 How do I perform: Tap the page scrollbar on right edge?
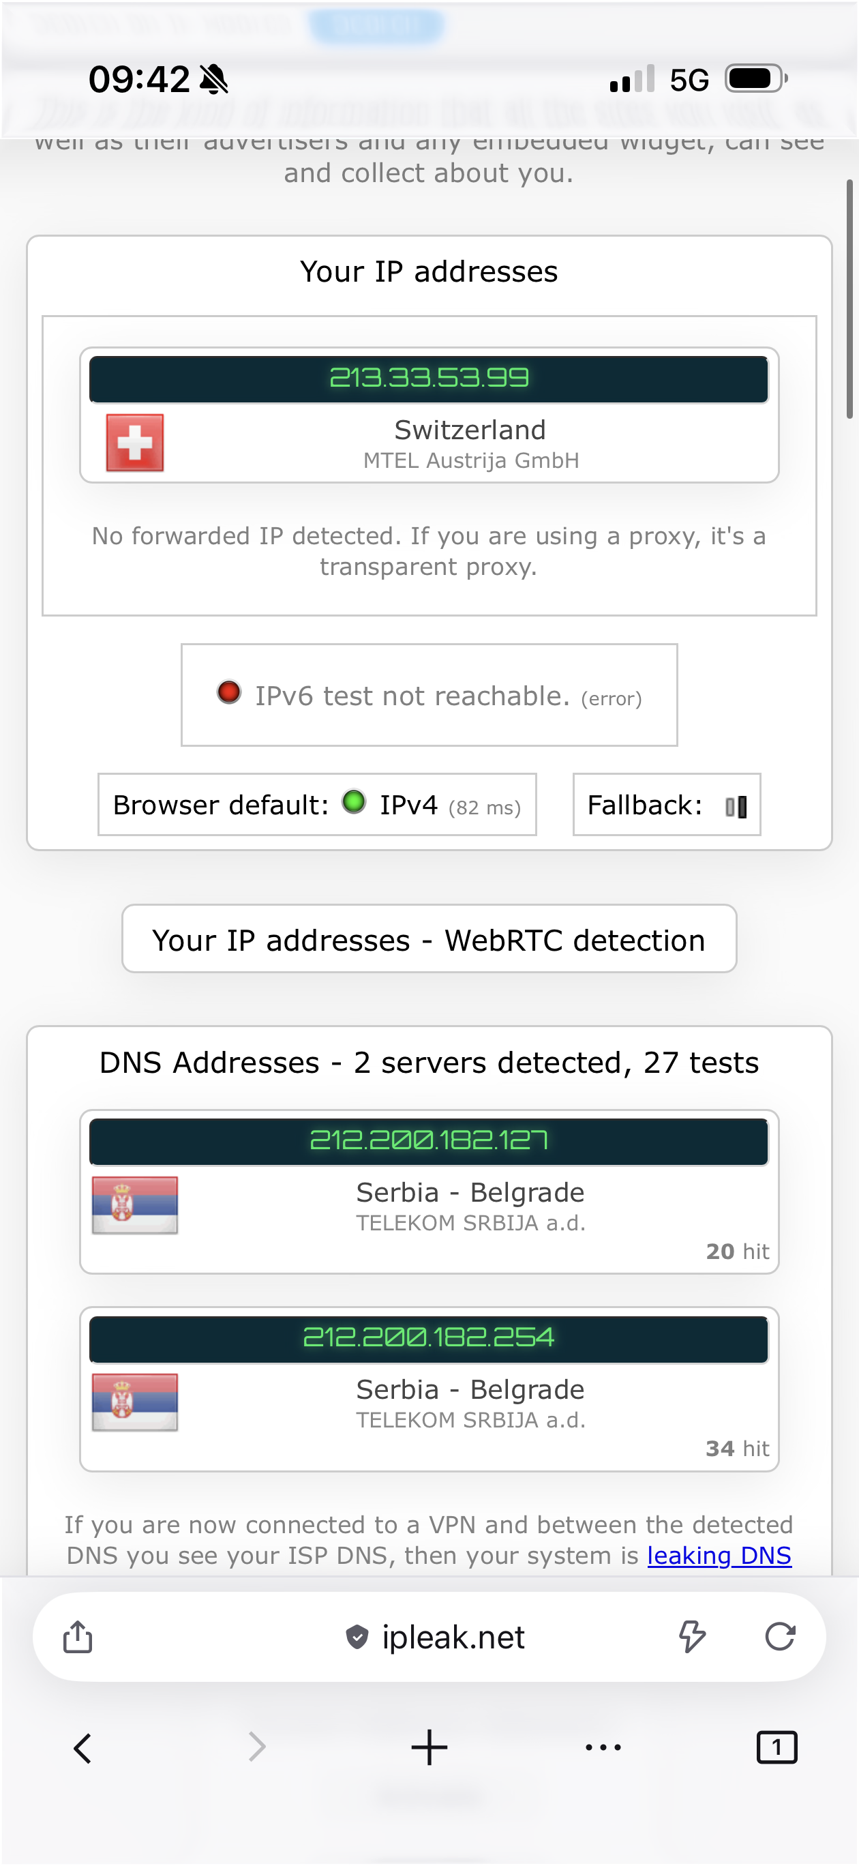pyautogui.click(x=850, y=299)
